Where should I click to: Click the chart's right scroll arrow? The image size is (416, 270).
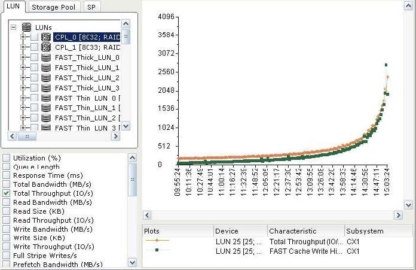click(398, 215)
